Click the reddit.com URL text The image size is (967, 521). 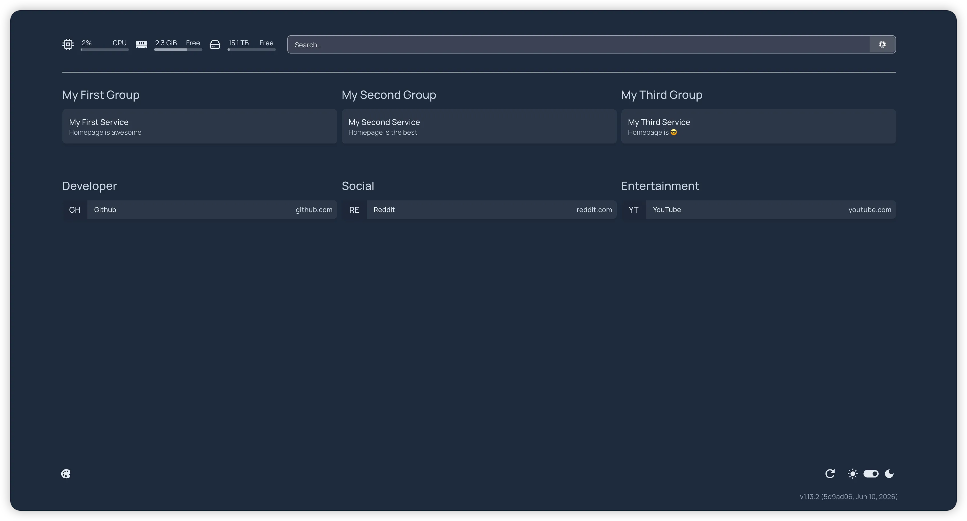click(x=594, y=210)
